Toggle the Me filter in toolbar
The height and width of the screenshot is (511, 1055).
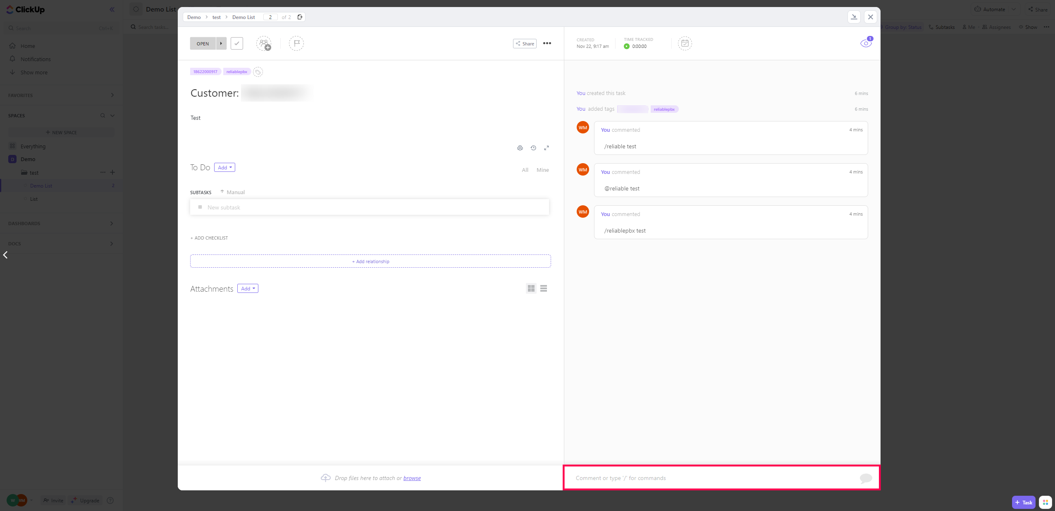point(968,27)
